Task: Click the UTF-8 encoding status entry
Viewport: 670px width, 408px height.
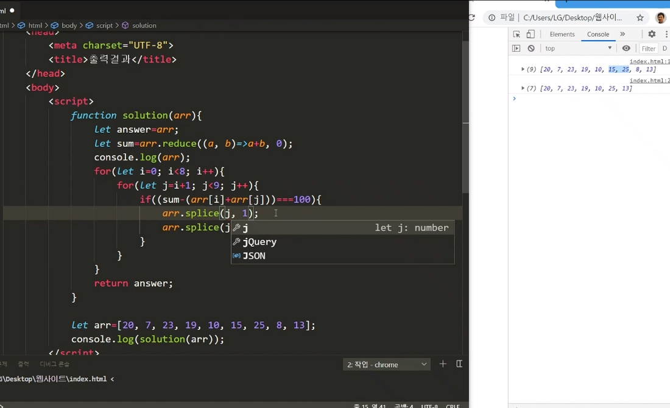Action: coord(429,406)
